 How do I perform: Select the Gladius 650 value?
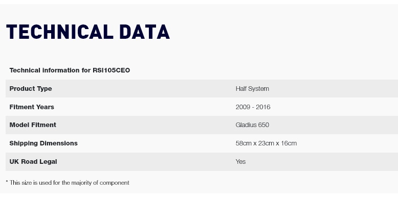pos(252,125)
